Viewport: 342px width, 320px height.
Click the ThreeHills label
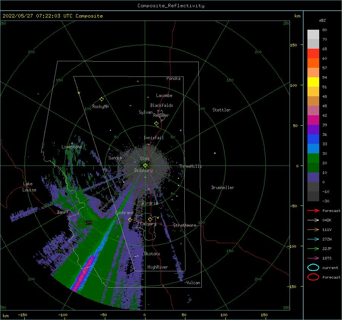(190, 166)
